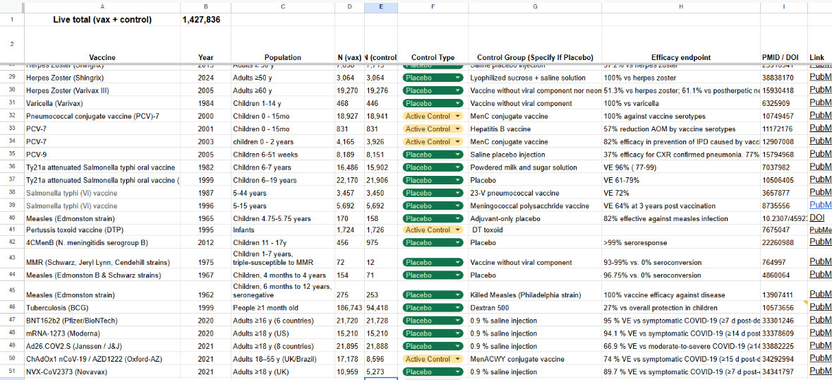The image size is (832, 380).
Task: Click note indicator corner in row 46
Action: pyautogui.click(x=805, y=303)
